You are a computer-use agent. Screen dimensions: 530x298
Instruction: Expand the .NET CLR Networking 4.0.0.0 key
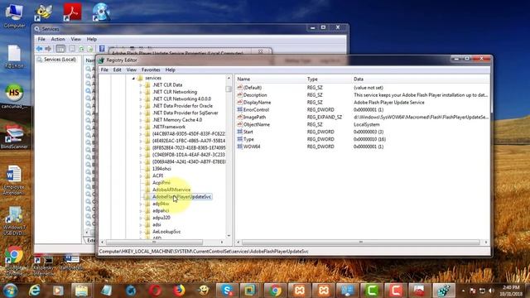coord(141,99)
